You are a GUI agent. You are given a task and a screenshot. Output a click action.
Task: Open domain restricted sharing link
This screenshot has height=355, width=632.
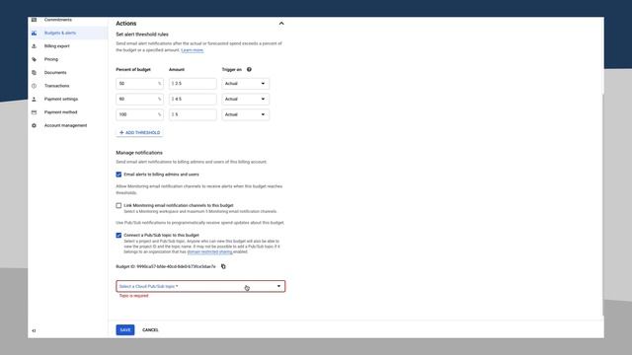tap(209, 252)
